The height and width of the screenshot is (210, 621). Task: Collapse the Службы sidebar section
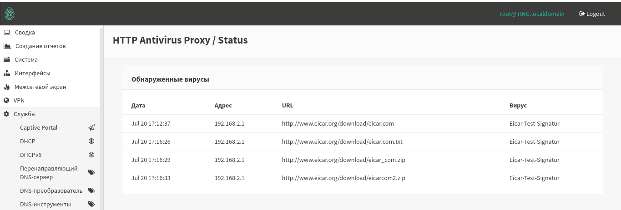pos(25,114)
